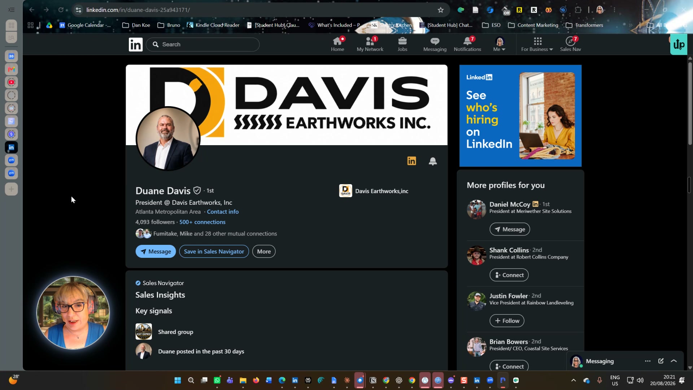Open Duane's Contact info link
The height and width of the screenshot is (390, 693).
click(x=223, y=212)
